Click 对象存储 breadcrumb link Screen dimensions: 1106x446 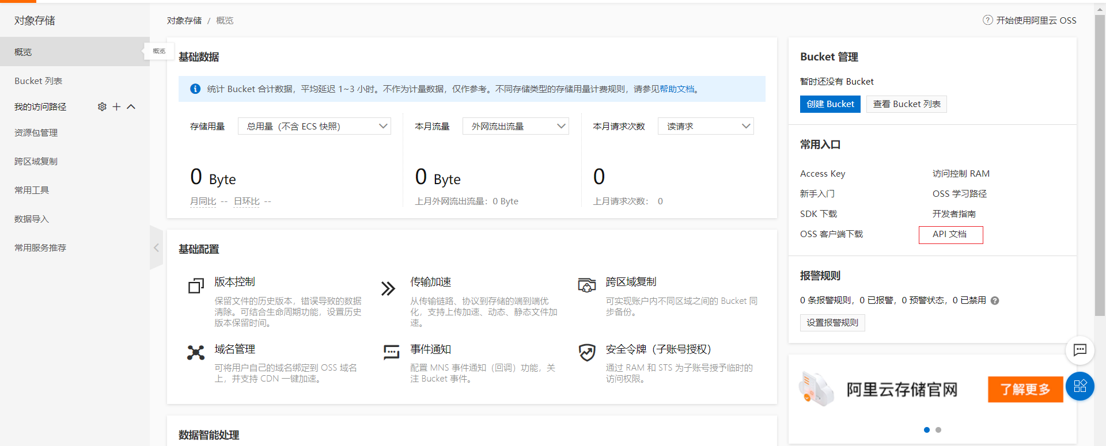184,21
